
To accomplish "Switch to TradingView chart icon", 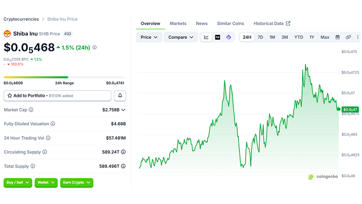I will pos(217,37).
